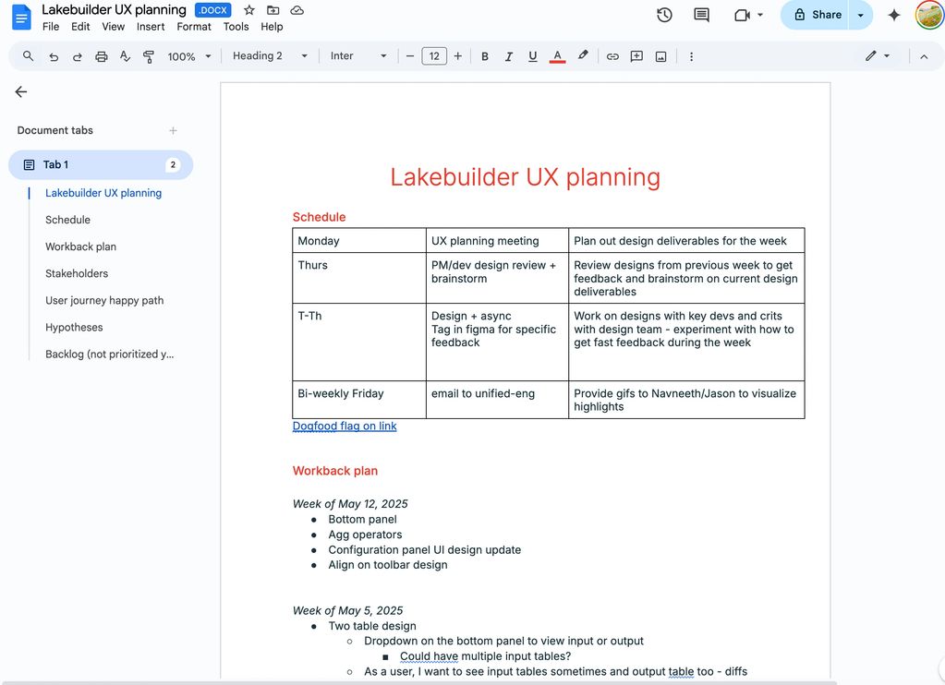
Task: Expand video call options arrow
Action: (760, 15)
